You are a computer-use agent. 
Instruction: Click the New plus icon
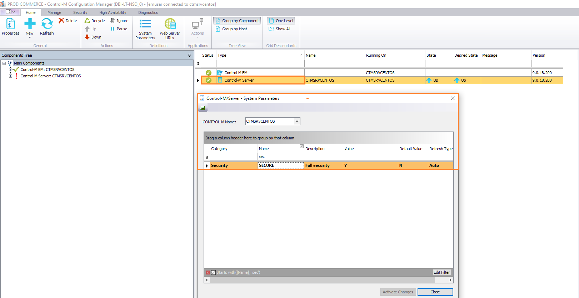pyautogui.click(x=30, y=24)
